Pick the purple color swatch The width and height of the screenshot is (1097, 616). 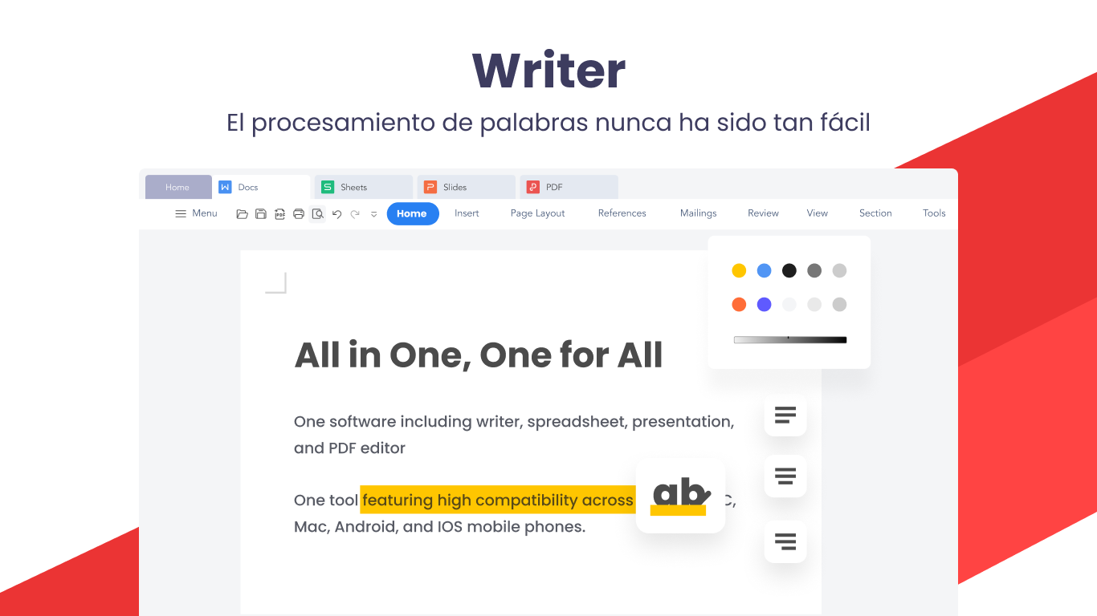[765, 305]
